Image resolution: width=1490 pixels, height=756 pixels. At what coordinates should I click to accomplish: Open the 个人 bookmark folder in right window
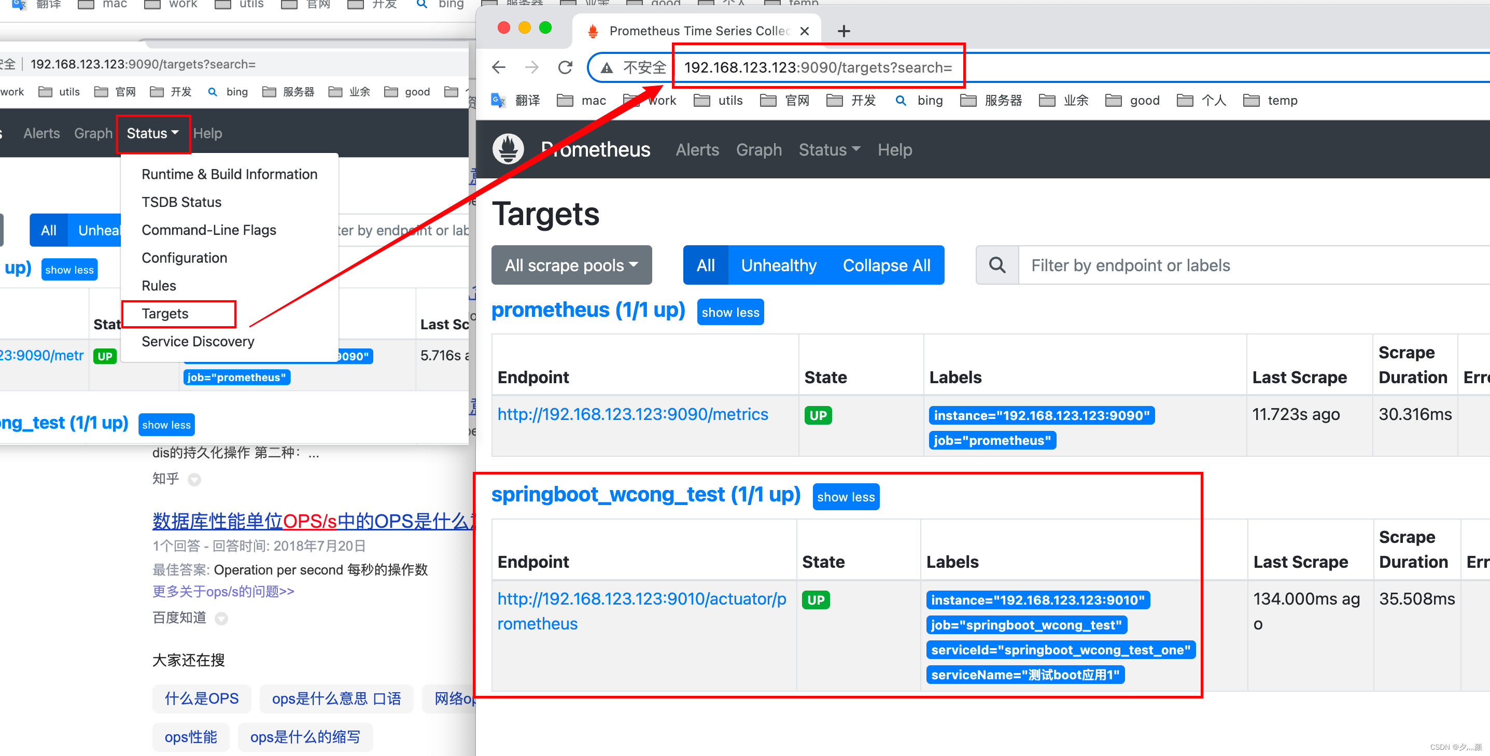point(1201,101)
